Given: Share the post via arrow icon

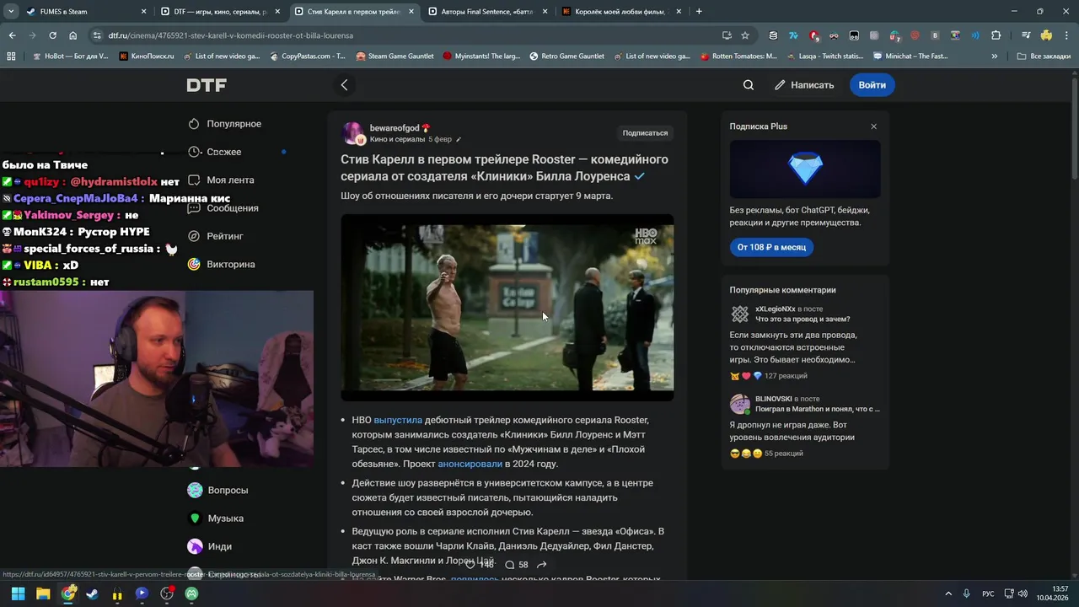Looking at the screenshot, I should tap(542, 565).
